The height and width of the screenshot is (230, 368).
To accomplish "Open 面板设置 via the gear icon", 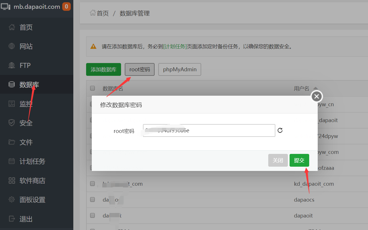I will point(11,200).
